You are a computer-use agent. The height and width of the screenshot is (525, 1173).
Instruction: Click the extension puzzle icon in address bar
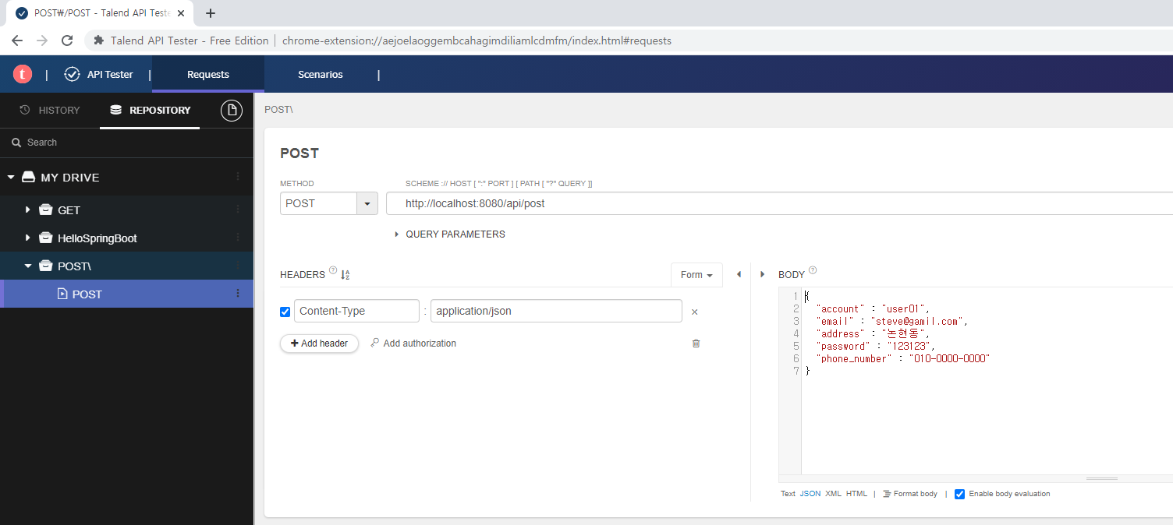point(99,41)
